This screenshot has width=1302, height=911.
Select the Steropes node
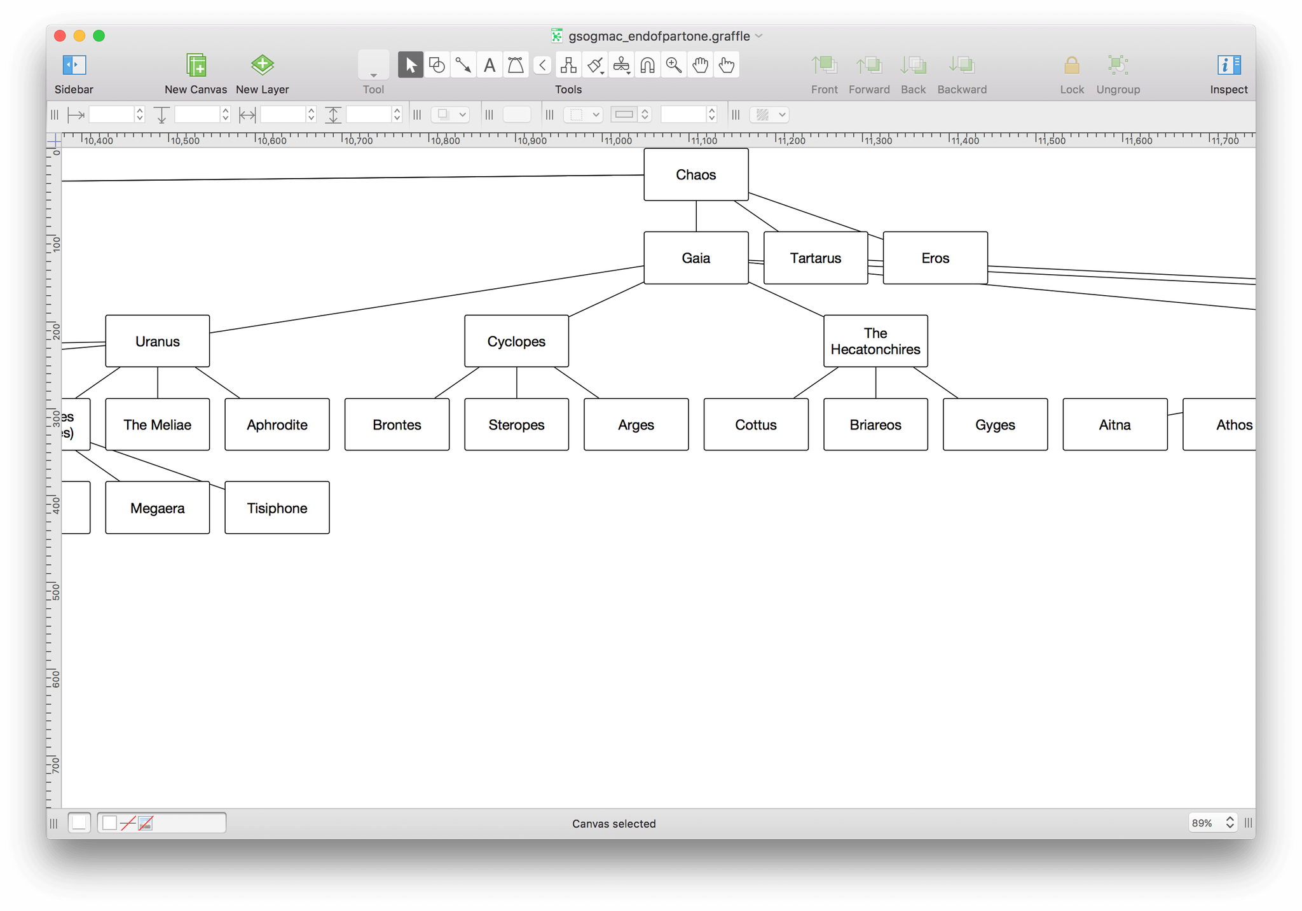click(516, 424)
